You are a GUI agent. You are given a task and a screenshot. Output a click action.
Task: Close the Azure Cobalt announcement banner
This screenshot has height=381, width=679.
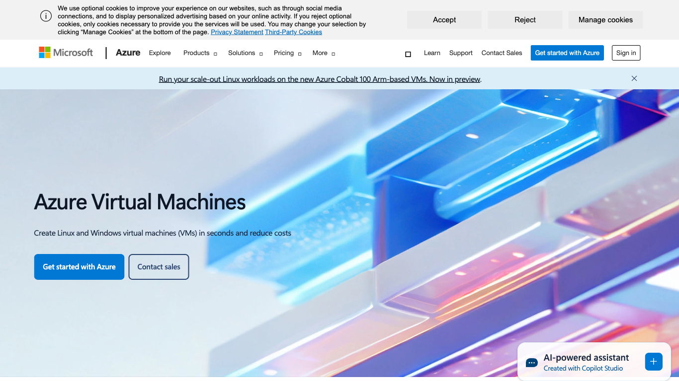(634, 78)
